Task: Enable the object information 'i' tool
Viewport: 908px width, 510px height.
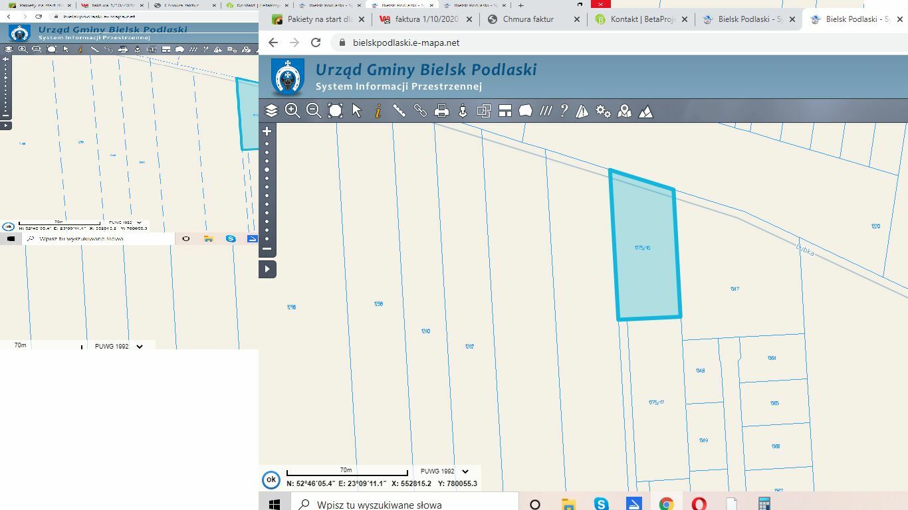Action: pyautogui.click(x=378, y=111)
